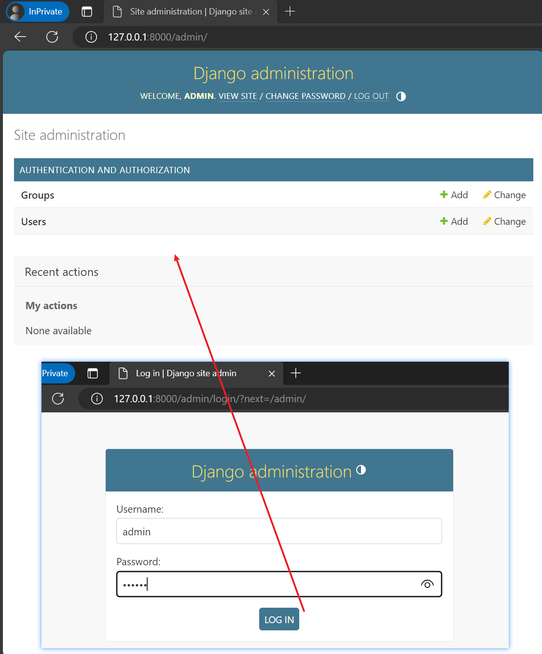
Task: Click the plus icon to add a User
Action: (444, 221)
